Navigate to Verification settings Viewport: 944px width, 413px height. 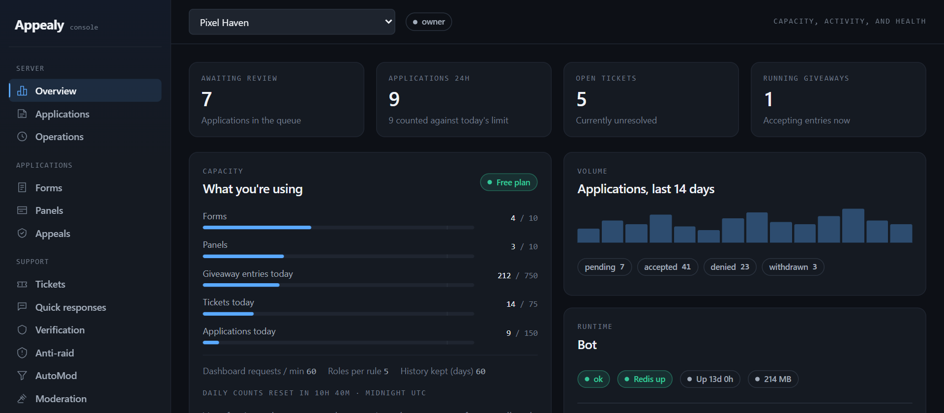pyautogui.click(x=85, y=330)
